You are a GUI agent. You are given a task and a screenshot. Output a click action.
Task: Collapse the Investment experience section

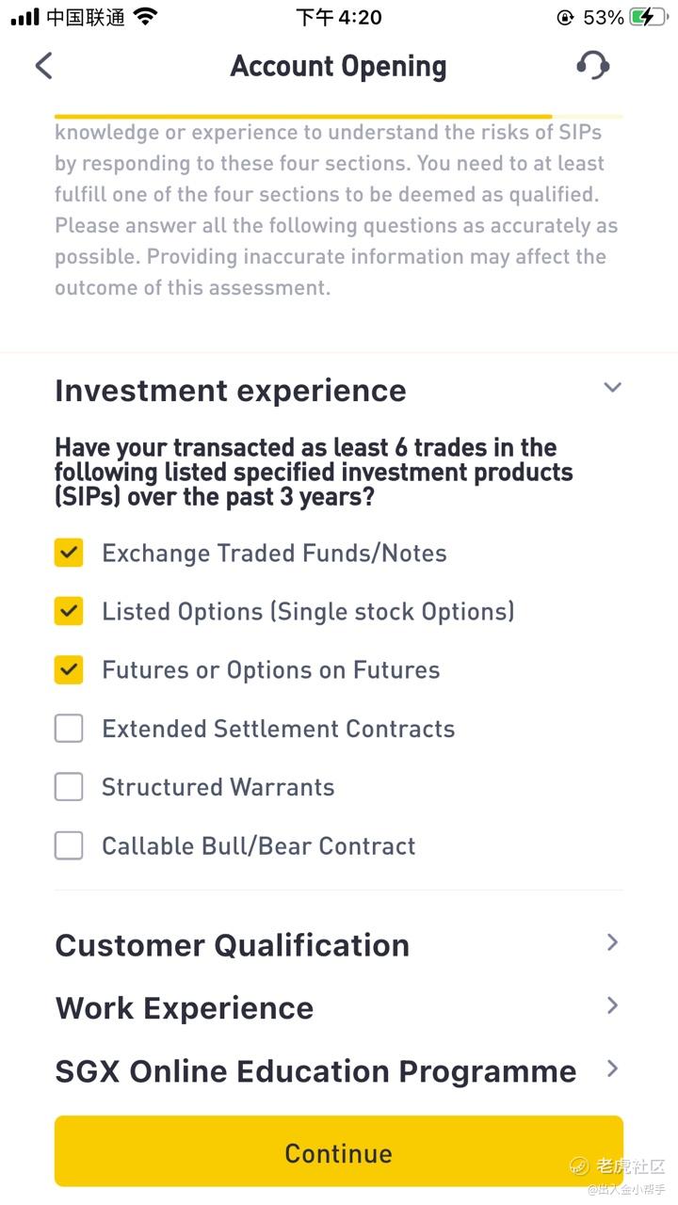(x=612, y=388)
